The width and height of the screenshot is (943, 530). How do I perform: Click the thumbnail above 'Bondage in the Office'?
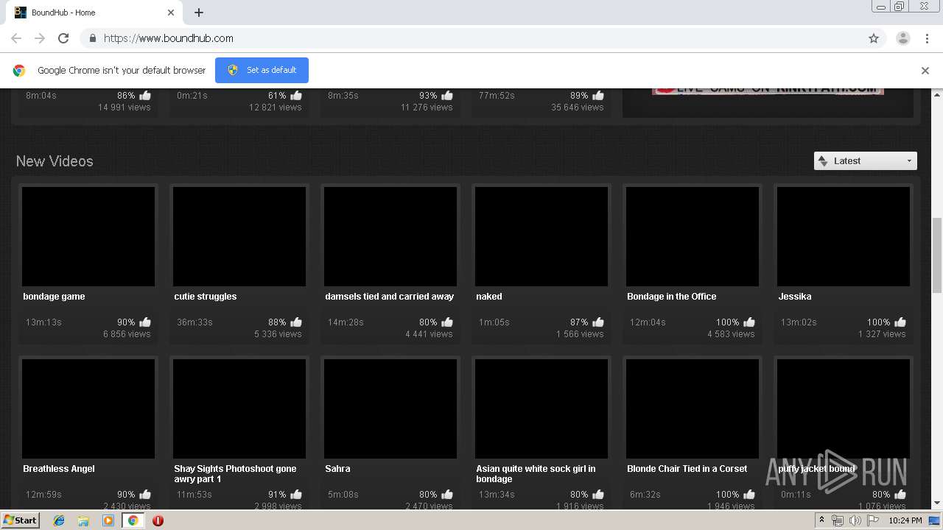[x=693, y=236]
